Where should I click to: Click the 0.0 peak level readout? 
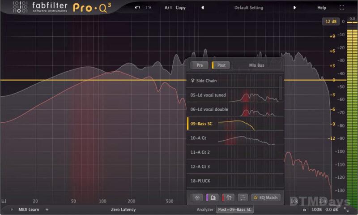pos(352,18)
